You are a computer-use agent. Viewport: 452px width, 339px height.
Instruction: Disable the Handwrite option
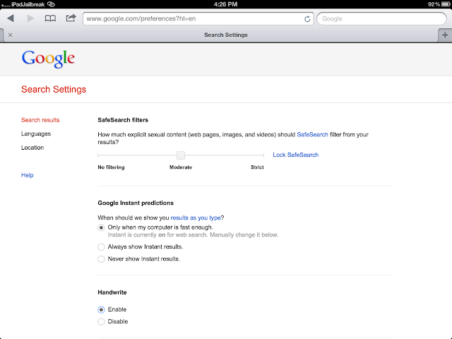pos(101,321)
